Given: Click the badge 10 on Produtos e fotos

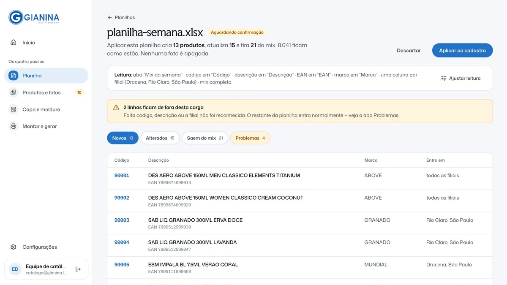Looking at the screenshot, I should [79, 92].
